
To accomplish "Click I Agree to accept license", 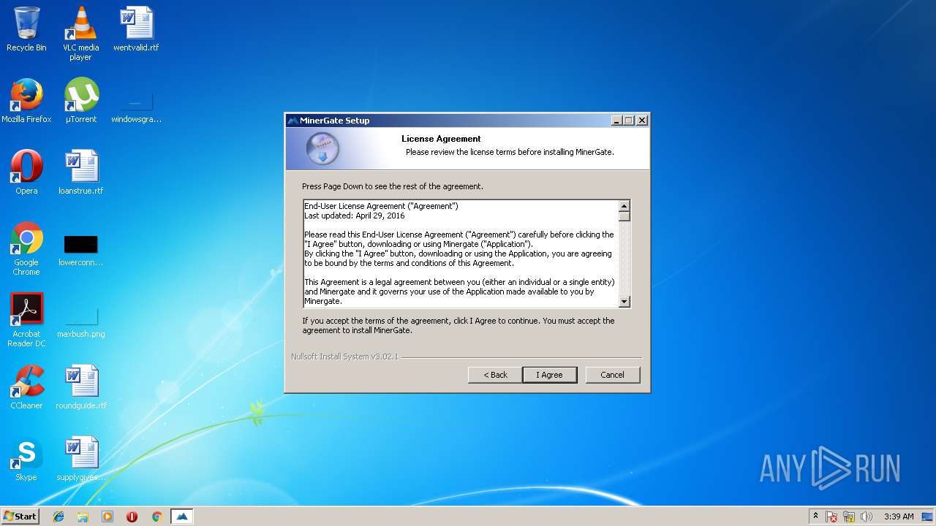I will click(x=550, y=375).
